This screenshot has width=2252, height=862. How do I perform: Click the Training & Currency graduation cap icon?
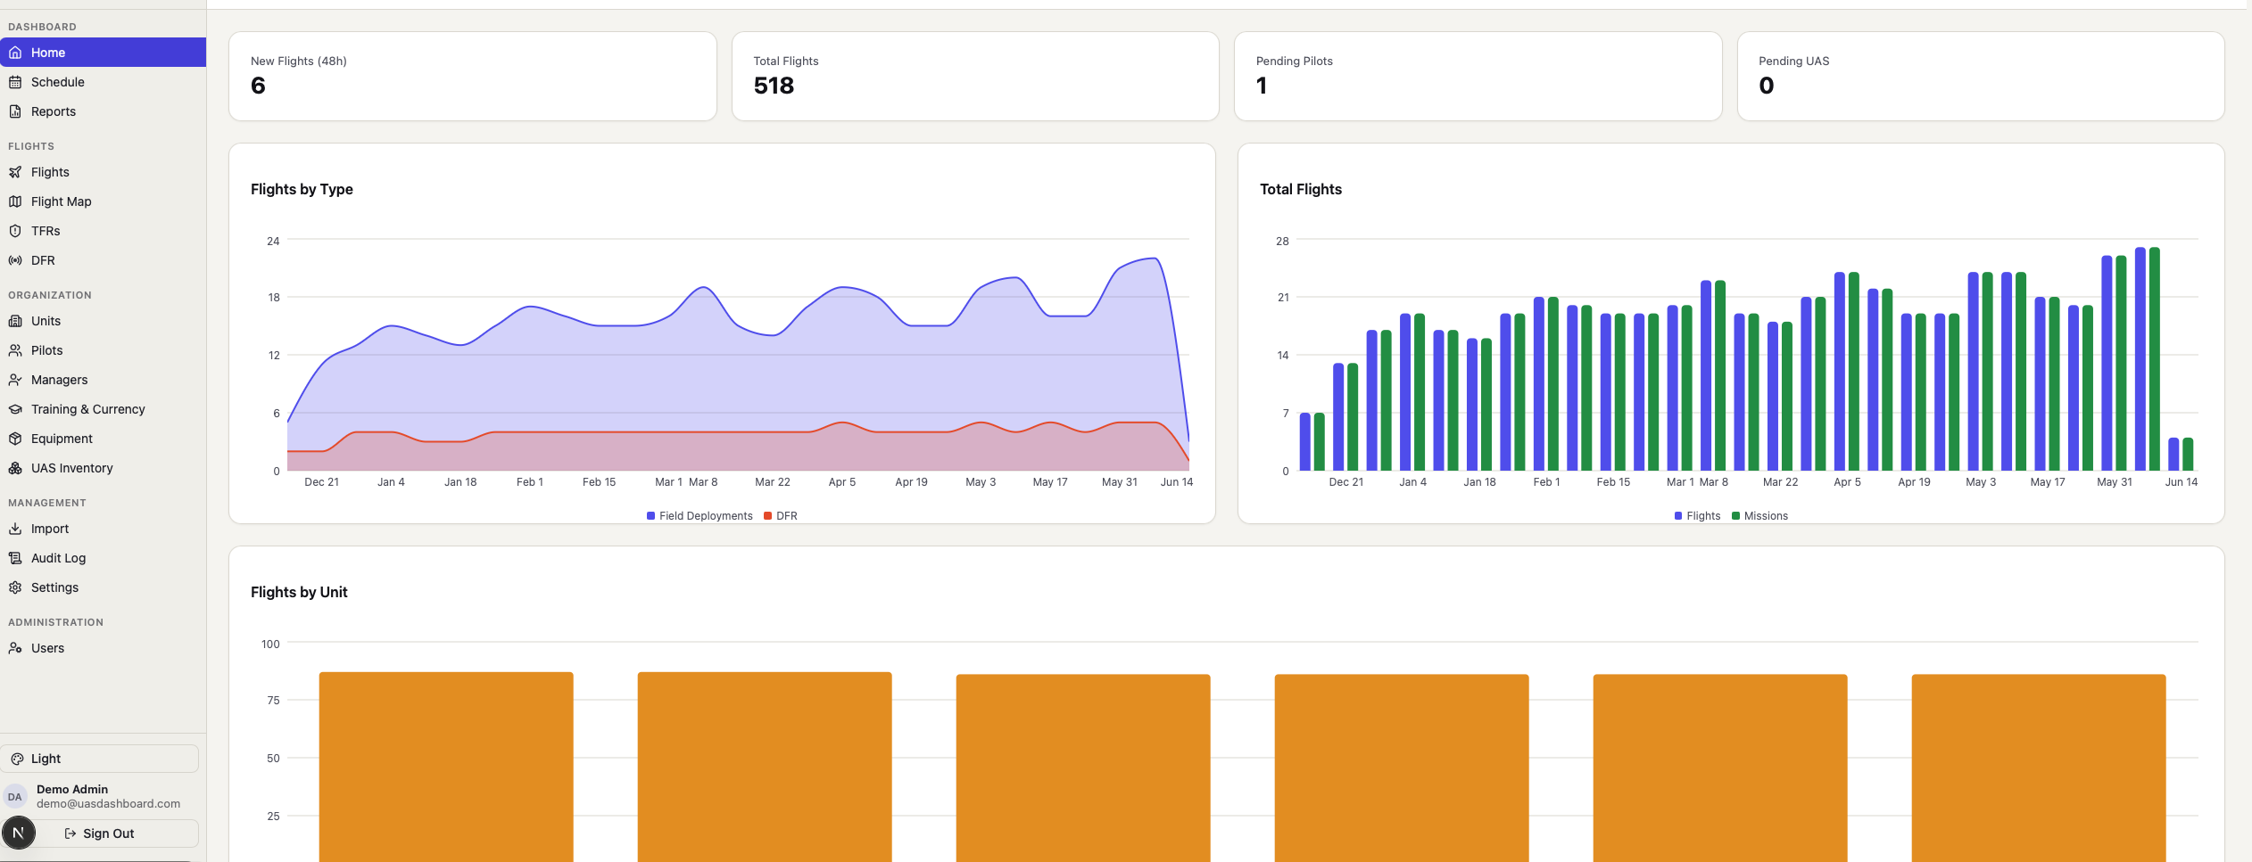tap(15, 409)
